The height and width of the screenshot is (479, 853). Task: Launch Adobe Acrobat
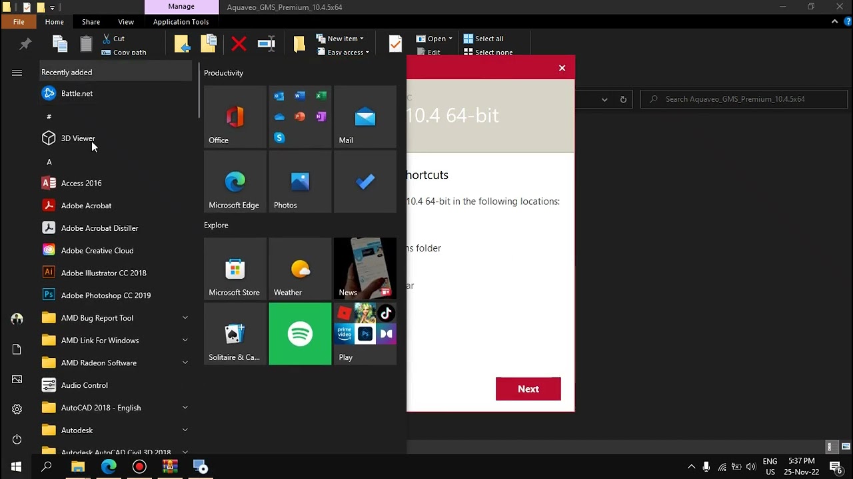(x=115, y=206)
